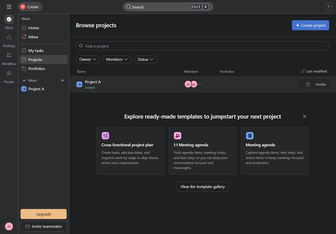Collapse the Work section triangle
336x234 pixels.
pyautogui.click(x=24, y=80)
